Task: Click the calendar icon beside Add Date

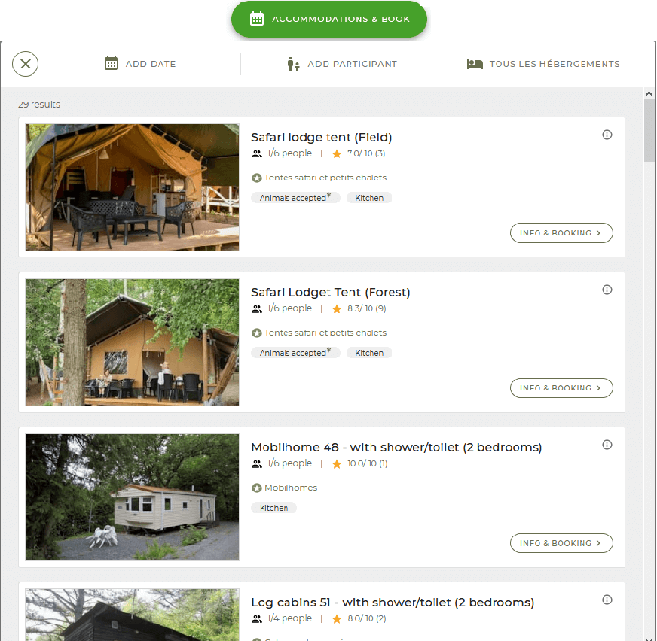Action: pos(111,64)
